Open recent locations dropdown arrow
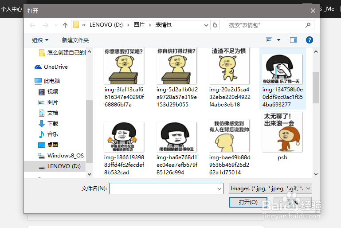Viewport: 341px width, 228px height. [x=56, y=25]
